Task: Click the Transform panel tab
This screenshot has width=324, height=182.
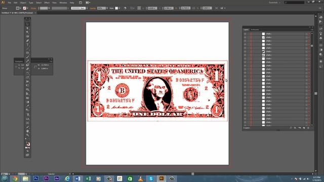Action: (19, 62)
